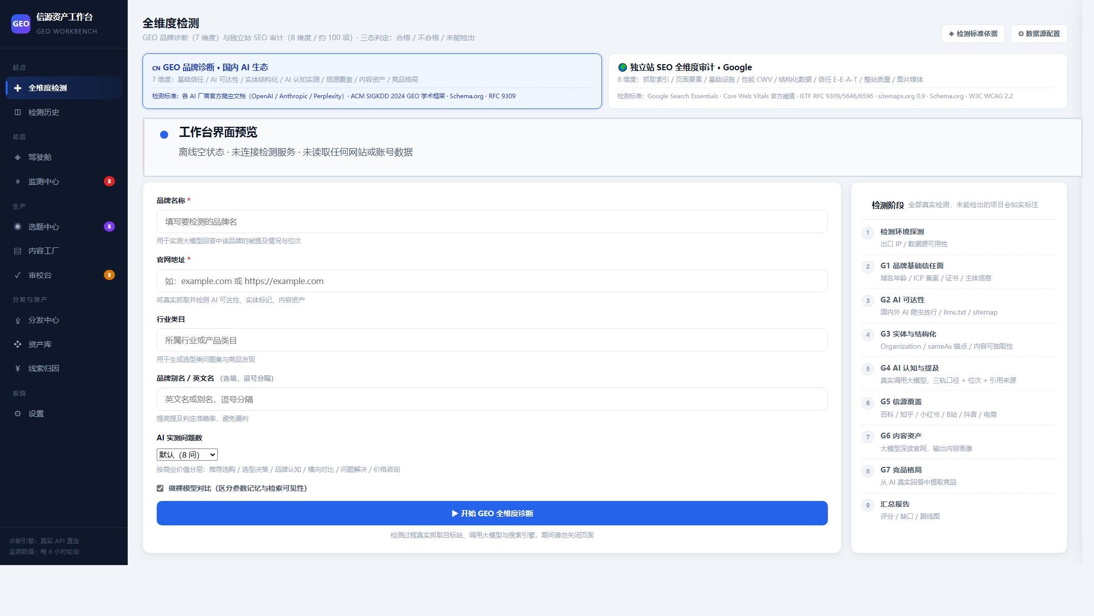Image resolution: width=1094 pixels, height=616 pixels.
Task: Click the G5 信源覆盖 stage
Action: [x=959, y=408]
